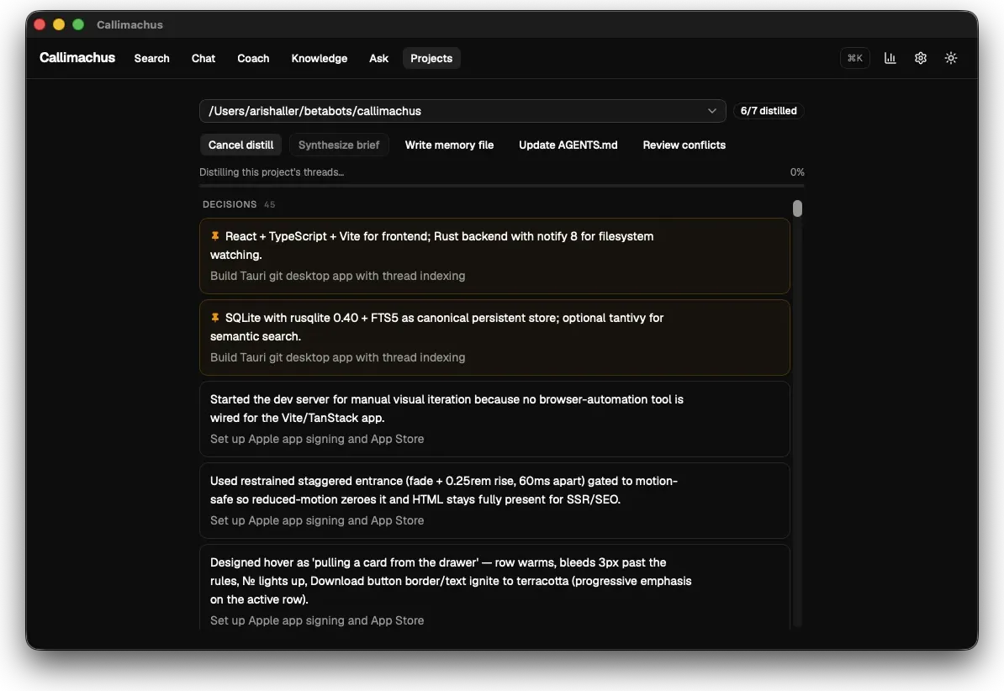
Task: Open the Coach tab
Action: coord(254,58)
